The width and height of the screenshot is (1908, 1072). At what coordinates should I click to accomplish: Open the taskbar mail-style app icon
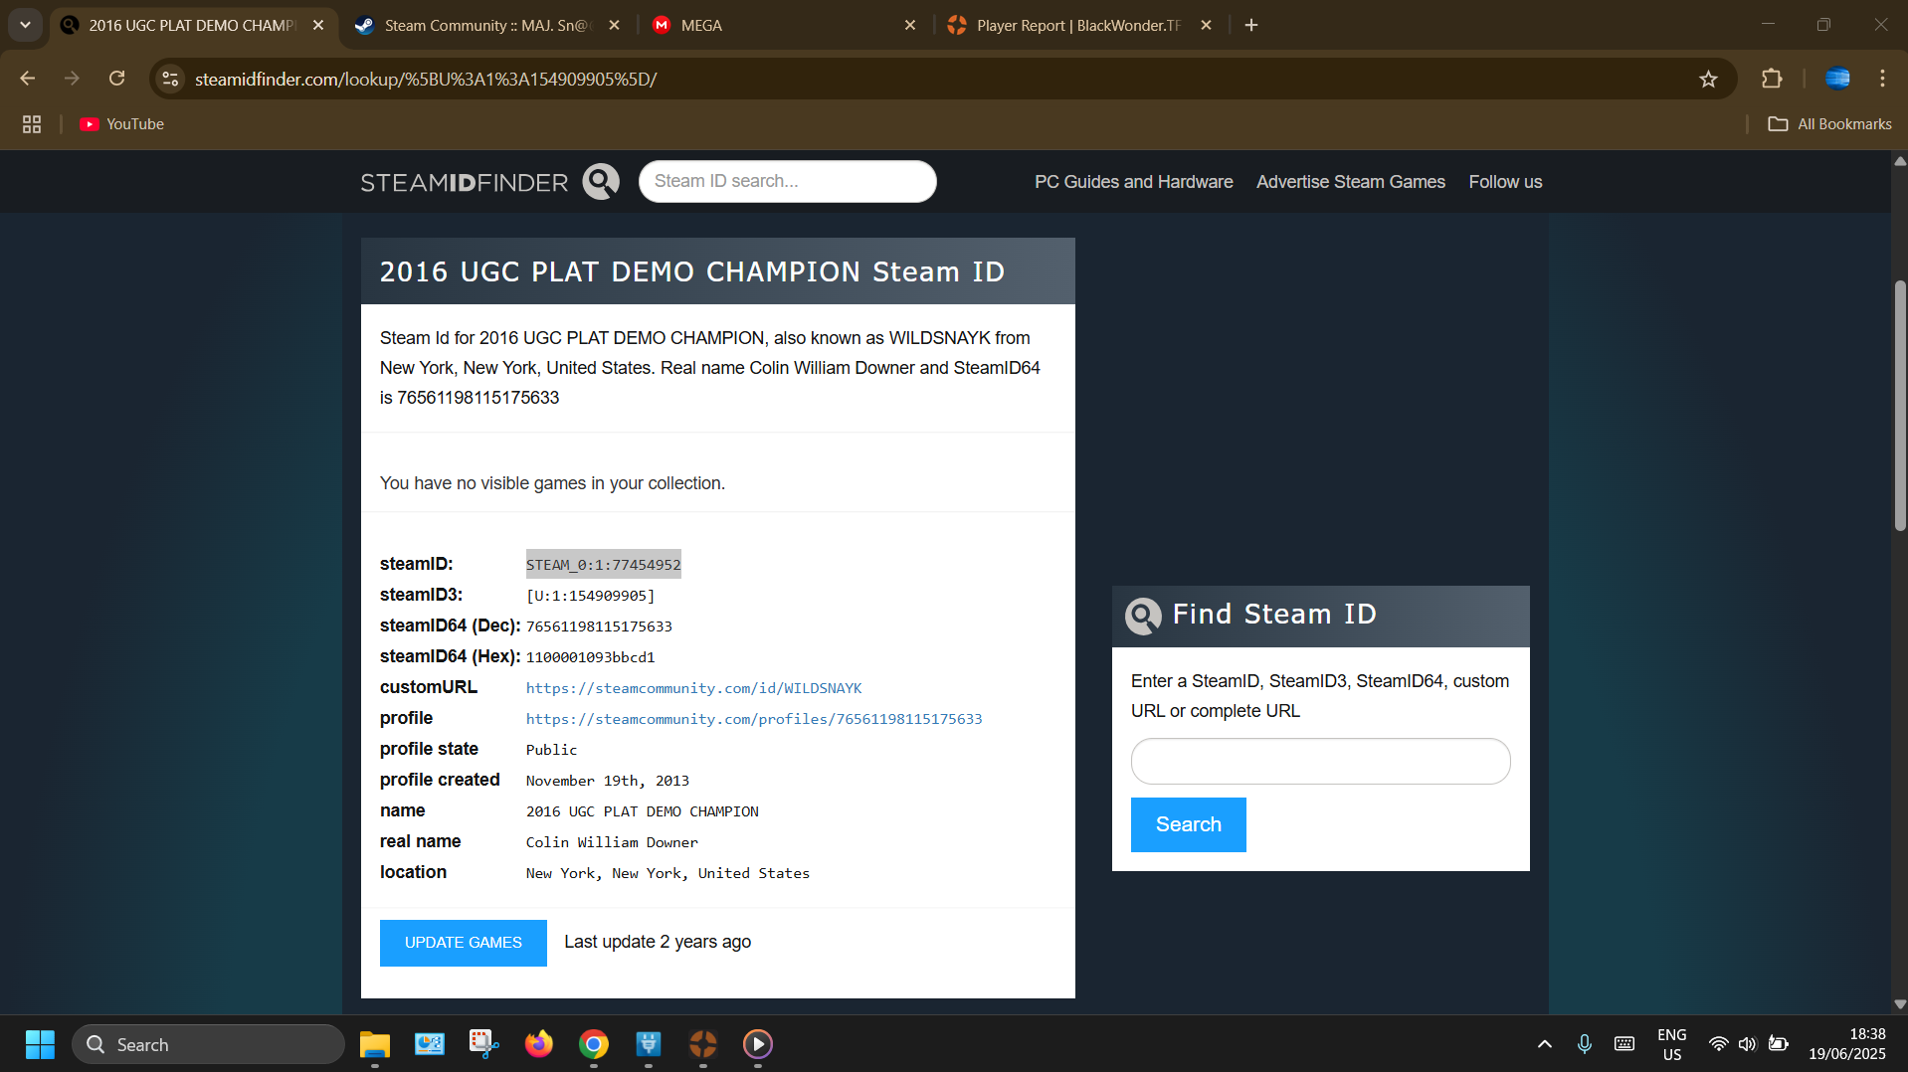pos(430,1044)
